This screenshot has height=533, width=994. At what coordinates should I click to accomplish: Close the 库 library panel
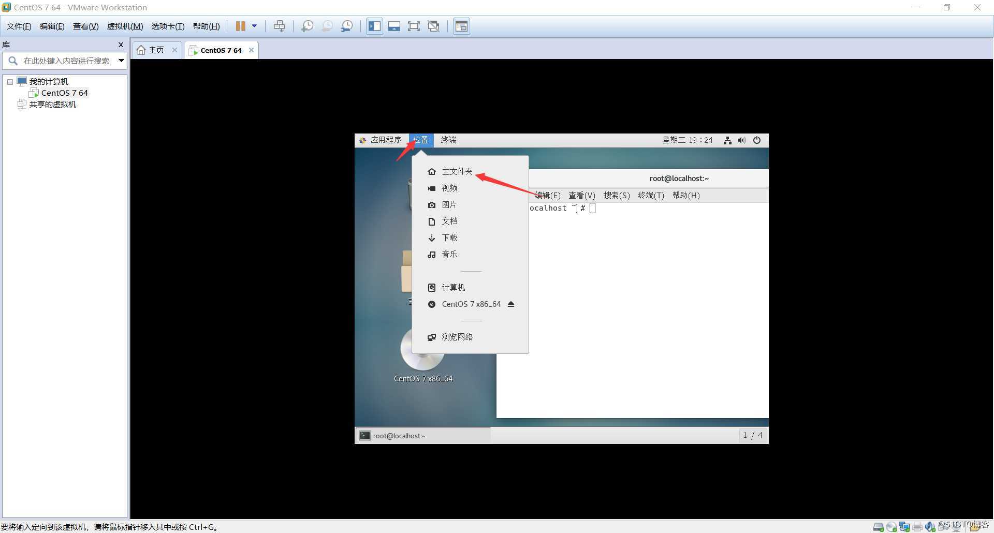point(121,45)
